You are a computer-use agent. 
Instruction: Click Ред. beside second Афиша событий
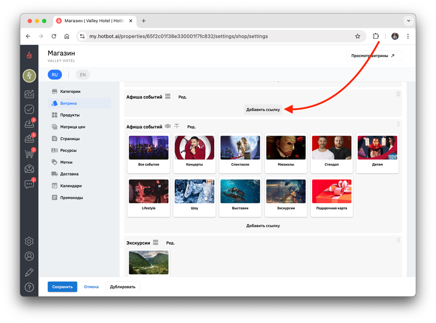tap(191, 127)
